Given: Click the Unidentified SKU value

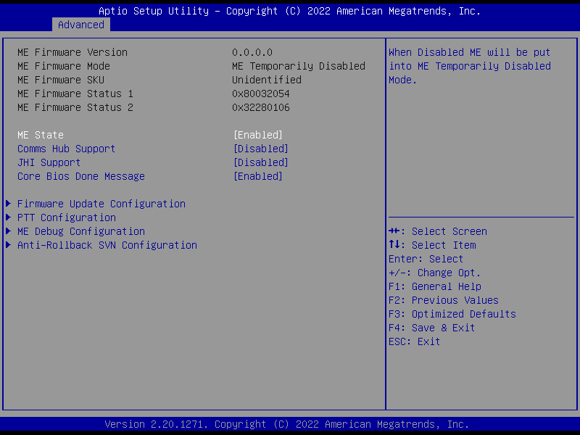Looking at the screenshot, I should pos(267,80).
